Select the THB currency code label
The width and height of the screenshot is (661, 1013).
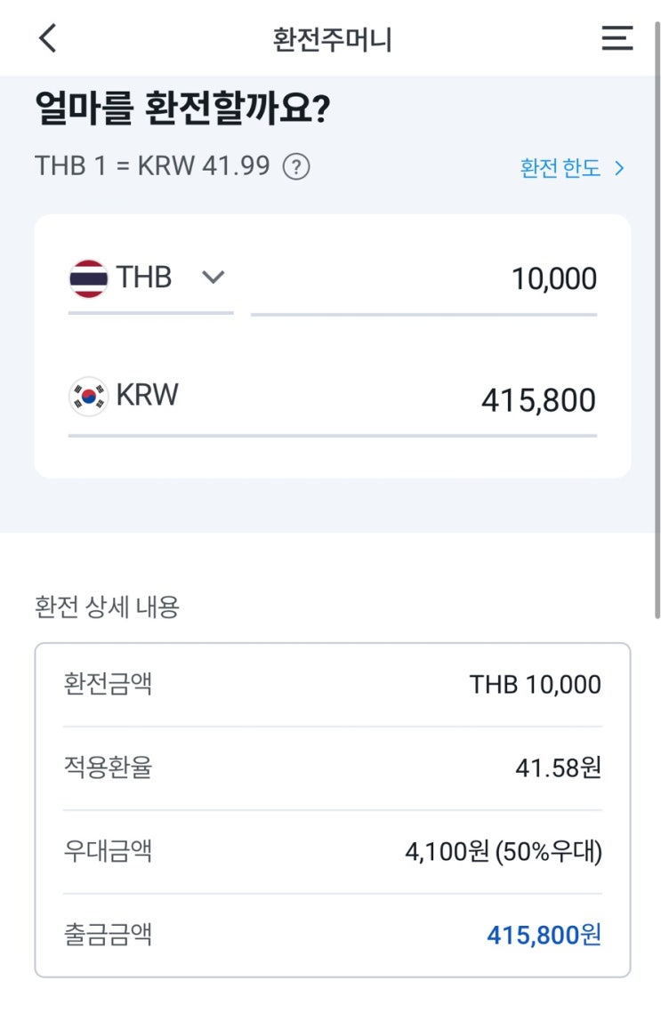click(x=144, y=277)
